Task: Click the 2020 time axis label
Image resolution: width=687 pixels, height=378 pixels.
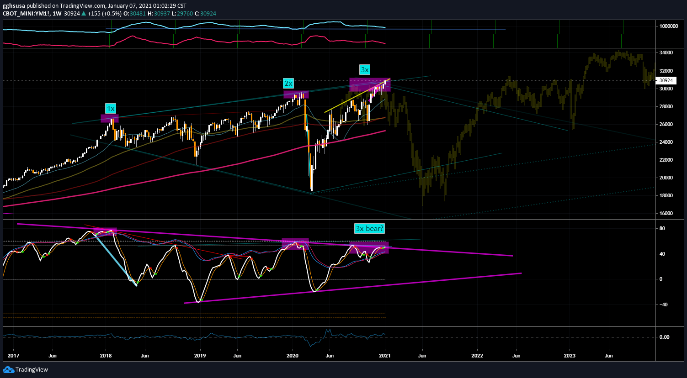Action: click(293, 356)
